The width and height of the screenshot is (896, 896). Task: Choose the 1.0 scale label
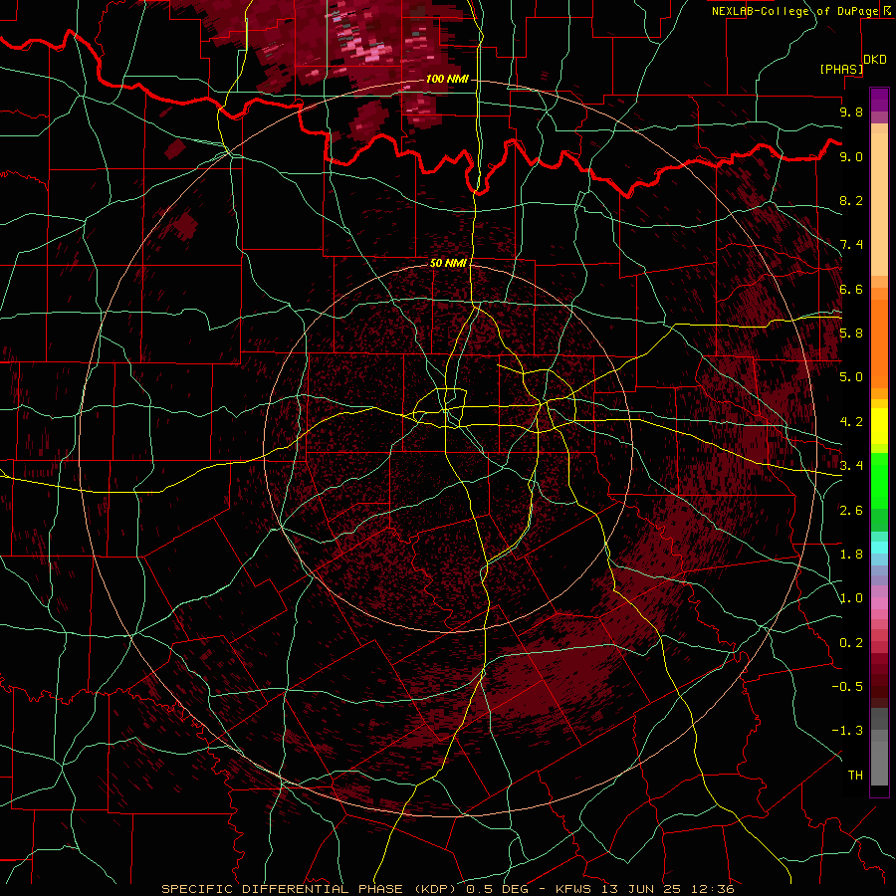851,598
